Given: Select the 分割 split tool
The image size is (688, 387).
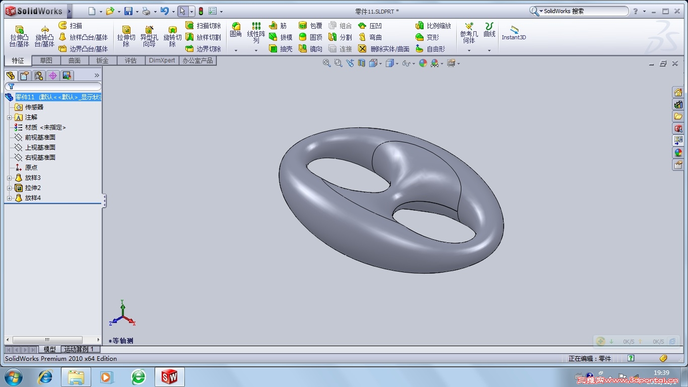Looking at the screenshot, I should 340,37.
